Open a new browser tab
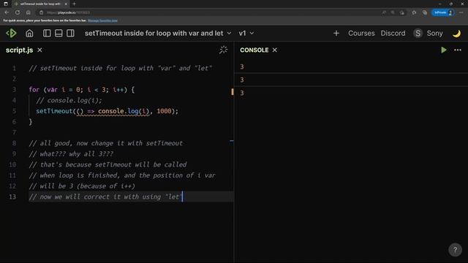The width and height of the screenshot is (468, 263). coord(74,4)
